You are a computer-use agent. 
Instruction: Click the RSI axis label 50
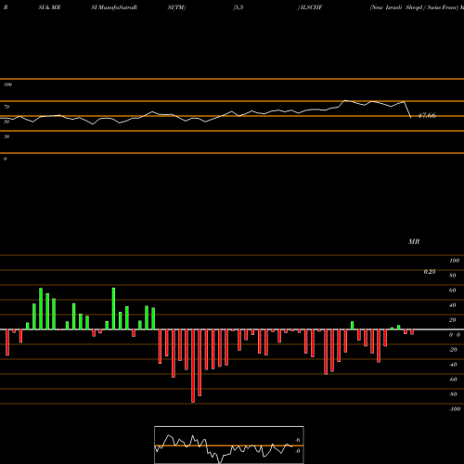[x=6, y=122]
